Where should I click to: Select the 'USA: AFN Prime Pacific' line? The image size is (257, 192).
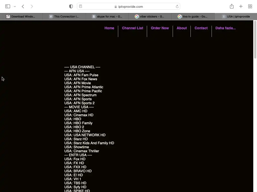coord(83,91)
